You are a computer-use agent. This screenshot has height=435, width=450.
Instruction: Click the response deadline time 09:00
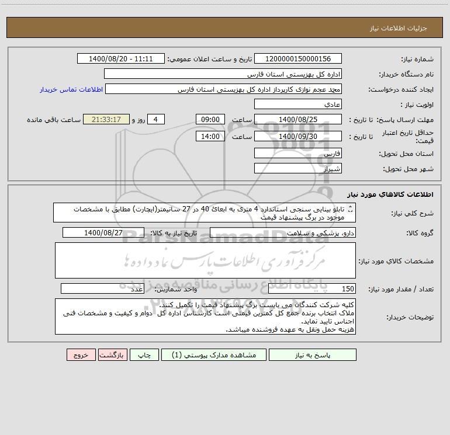(x=210, y=119)
